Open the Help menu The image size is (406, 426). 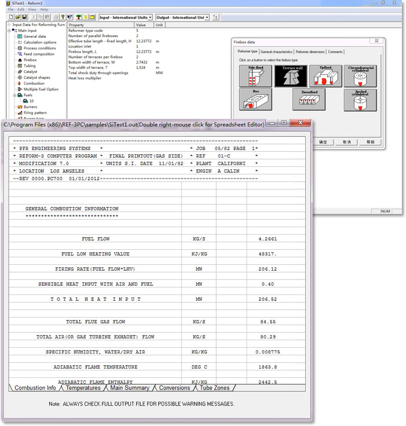pyautogui.click(x=44, y=9)
